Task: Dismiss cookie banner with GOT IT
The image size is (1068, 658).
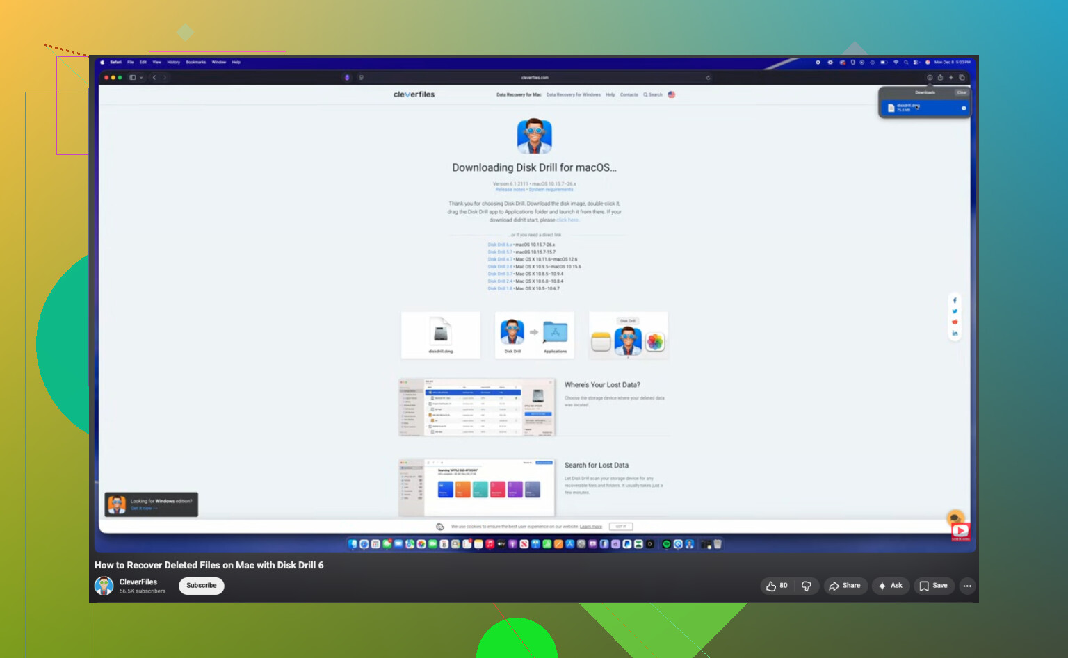Action: click(621, 527)
